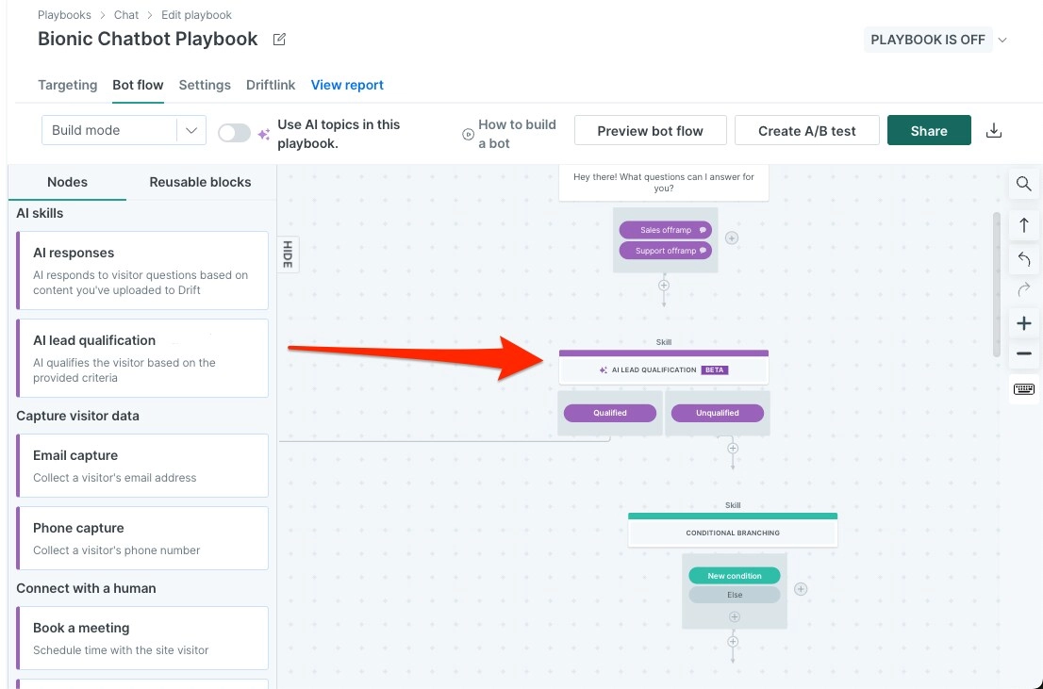Viewport: 1043px width, 689px height.
Task: Open canvas search magnifier icon
Action: [1024, 184]
